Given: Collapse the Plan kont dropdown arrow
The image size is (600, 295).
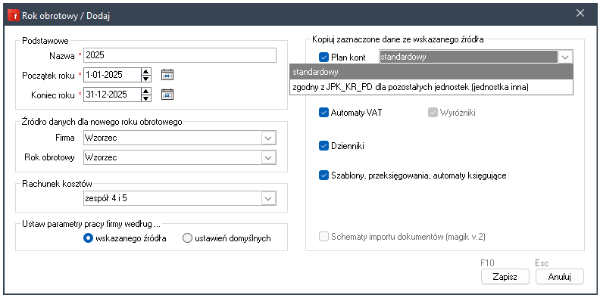Looking at the screenshot, I should pyautogui.click(x=565, y=57).
